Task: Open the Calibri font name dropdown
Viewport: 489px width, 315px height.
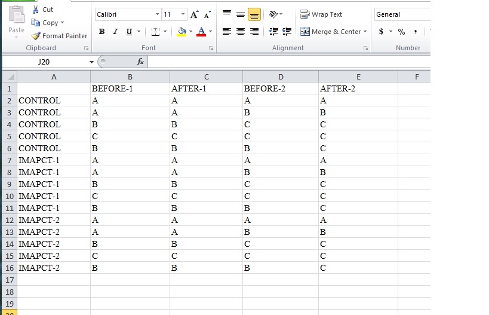Action: 157,14
